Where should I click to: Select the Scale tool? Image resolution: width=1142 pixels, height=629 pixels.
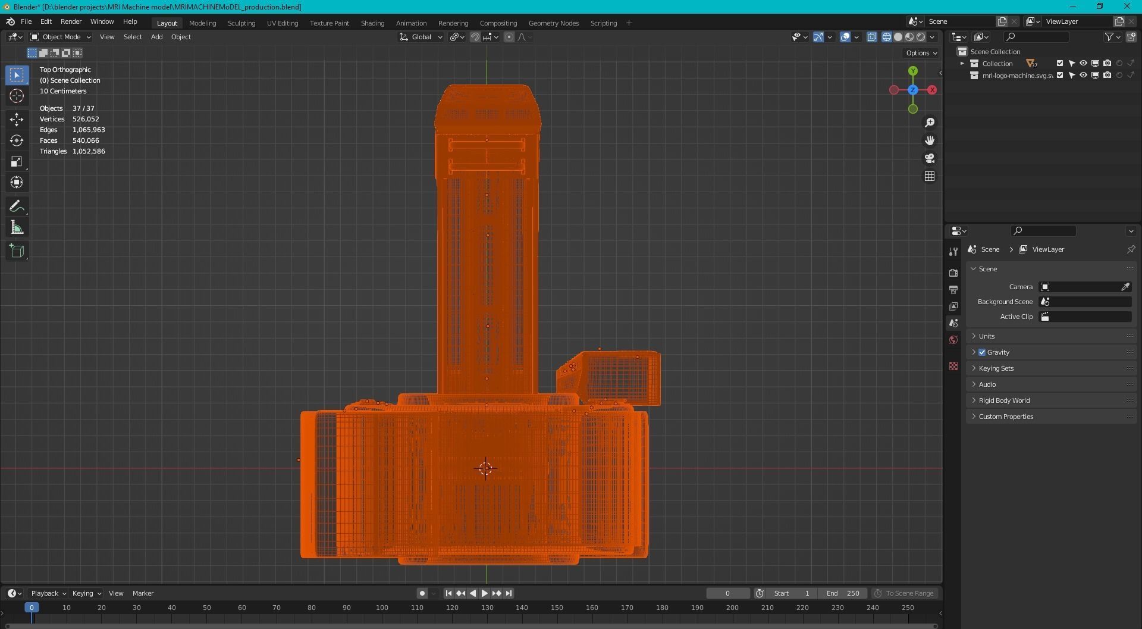tap(17, 161)
